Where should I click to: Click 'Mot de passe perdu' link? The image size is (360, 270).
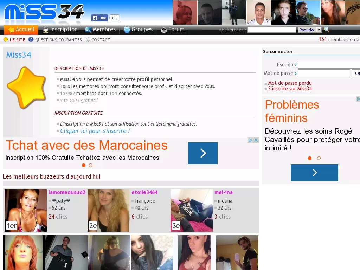[x=290, y=83]
